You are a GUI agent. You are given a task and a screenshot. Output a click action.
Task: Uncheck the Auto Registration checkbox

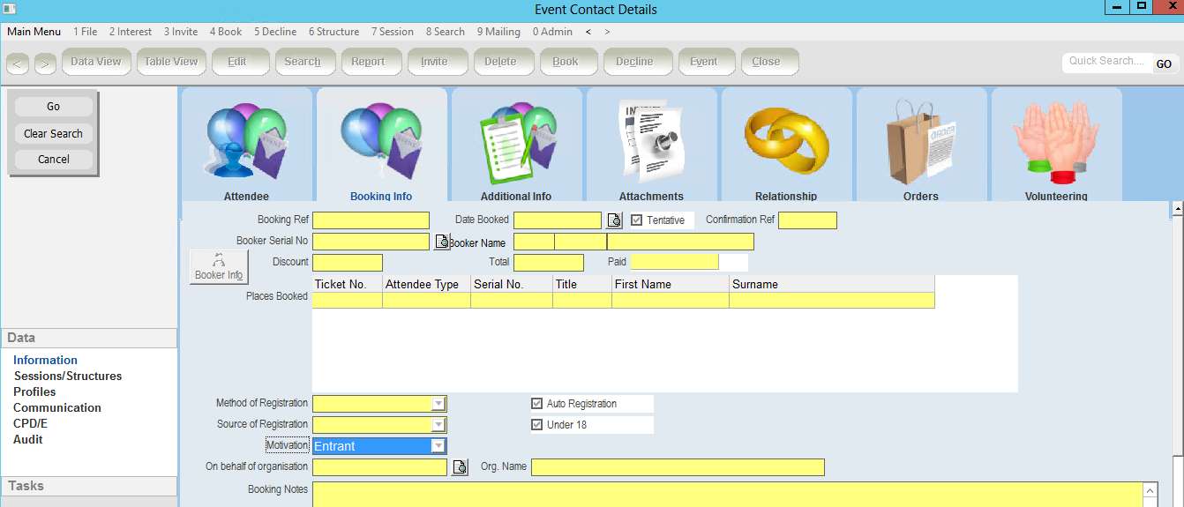pyautogui.click(x=537, y=404)
